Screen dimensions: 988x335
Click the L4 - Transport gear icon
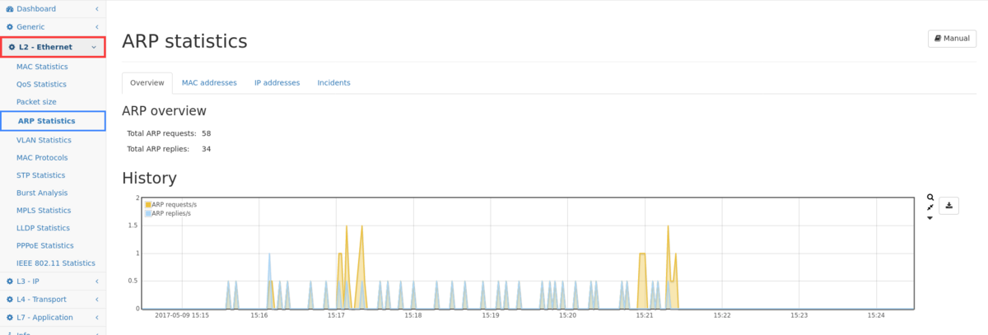pyautogui.click(x=10, y=300)
